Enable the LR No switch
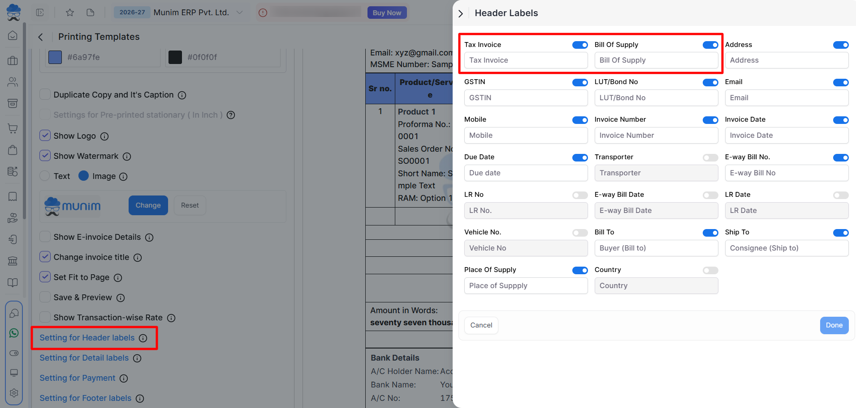 (580, 195)
